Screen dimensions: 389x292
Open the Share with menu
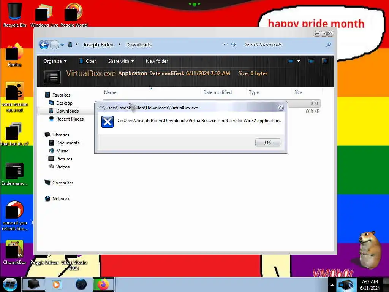(x=121, y=61)
